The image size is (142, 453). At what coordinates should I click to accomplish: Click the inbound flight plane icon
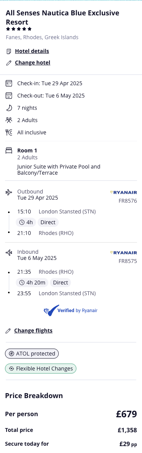click(x=9, y=253)
